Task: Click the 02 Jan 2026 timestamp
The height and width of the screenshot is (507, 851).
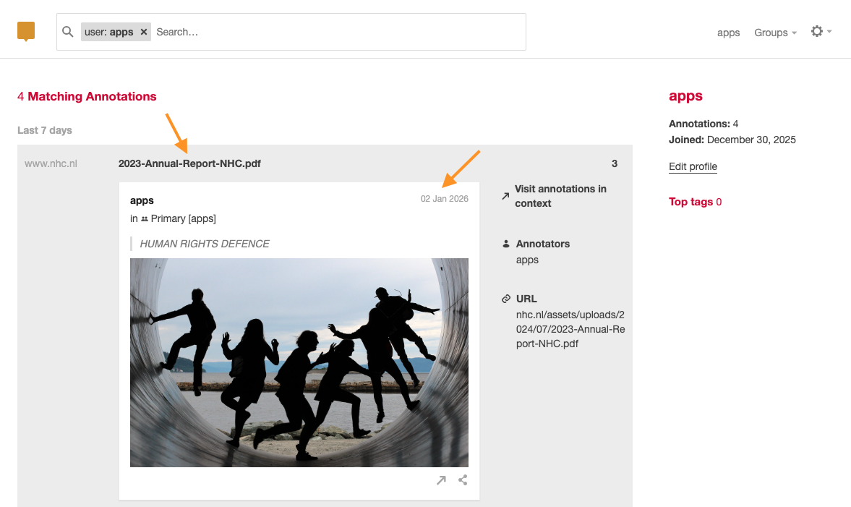Action: pyautogui.click(x=444, y=198)
